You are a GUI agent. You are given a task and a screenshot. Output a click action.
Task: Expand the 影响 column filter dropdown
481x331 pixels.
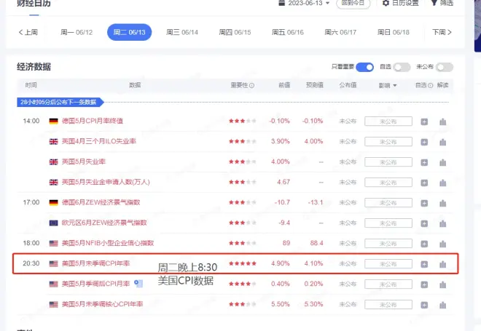click(386, 86)
